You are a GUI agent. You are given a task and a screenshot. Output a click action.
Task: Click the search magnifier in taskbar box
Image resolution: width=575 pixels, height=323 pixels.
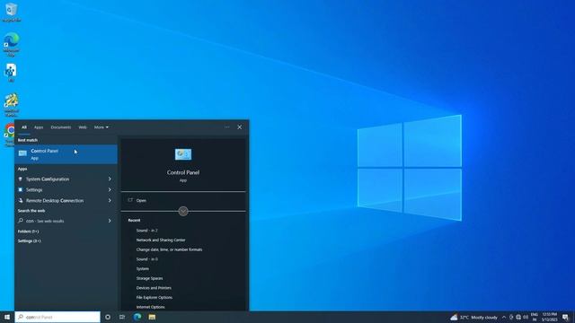tap(21, 317)
